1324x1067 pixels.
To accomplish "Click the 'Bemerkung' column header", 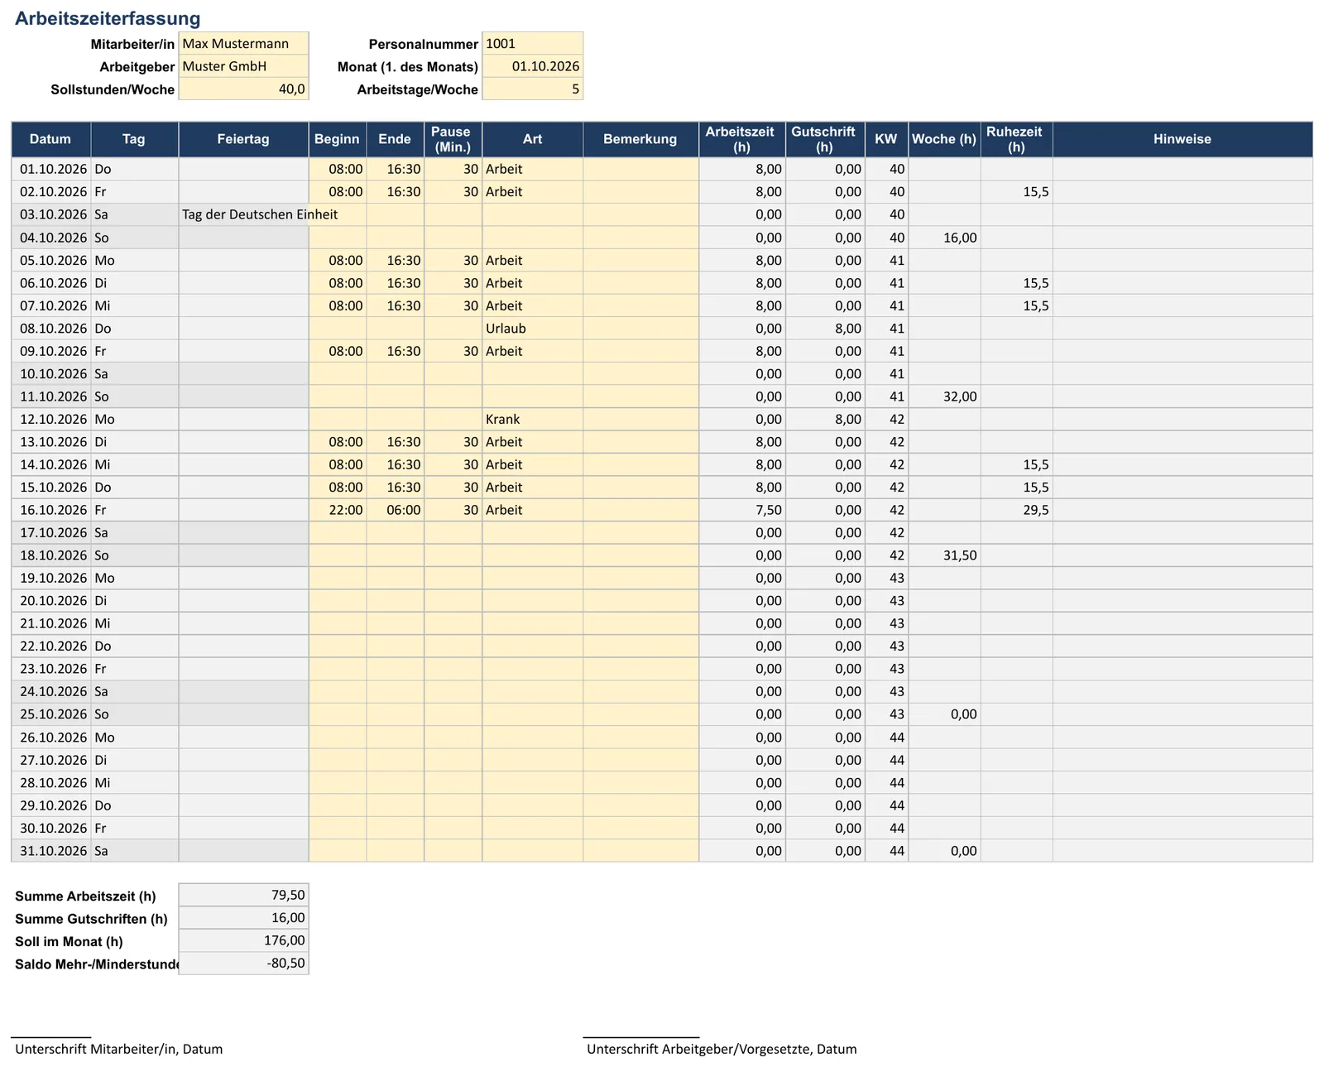I will [640, 139].
